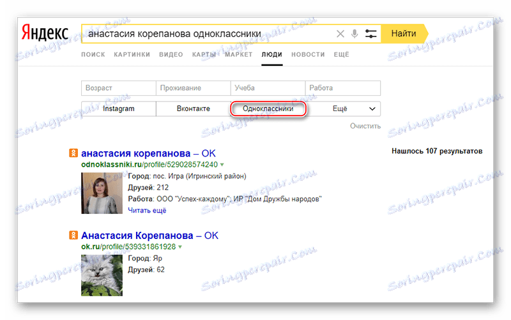Switch to the Картинки tab
Screen dimensions: 511x320
pyautogui.click(x=132, y=54)
